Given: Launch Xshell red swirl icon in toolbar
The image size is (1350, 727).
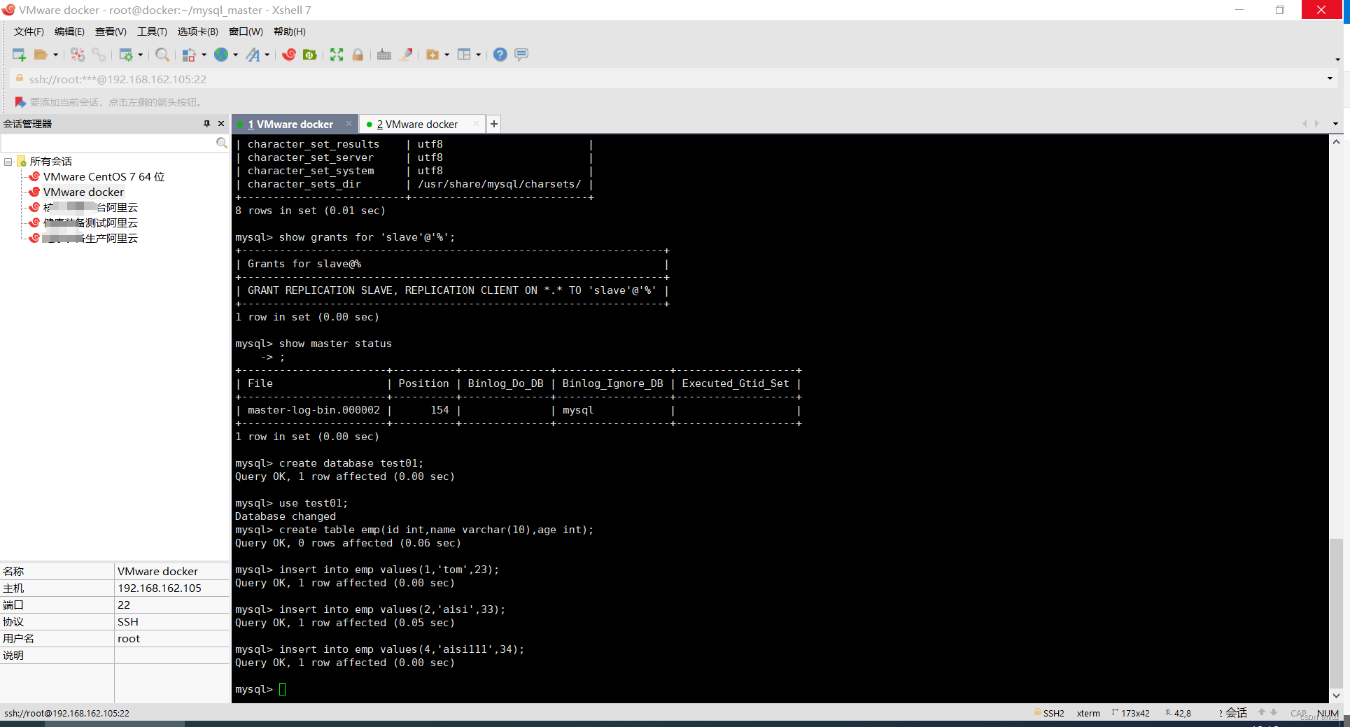Looking at the screenshot, I should [x=289, y=55].
